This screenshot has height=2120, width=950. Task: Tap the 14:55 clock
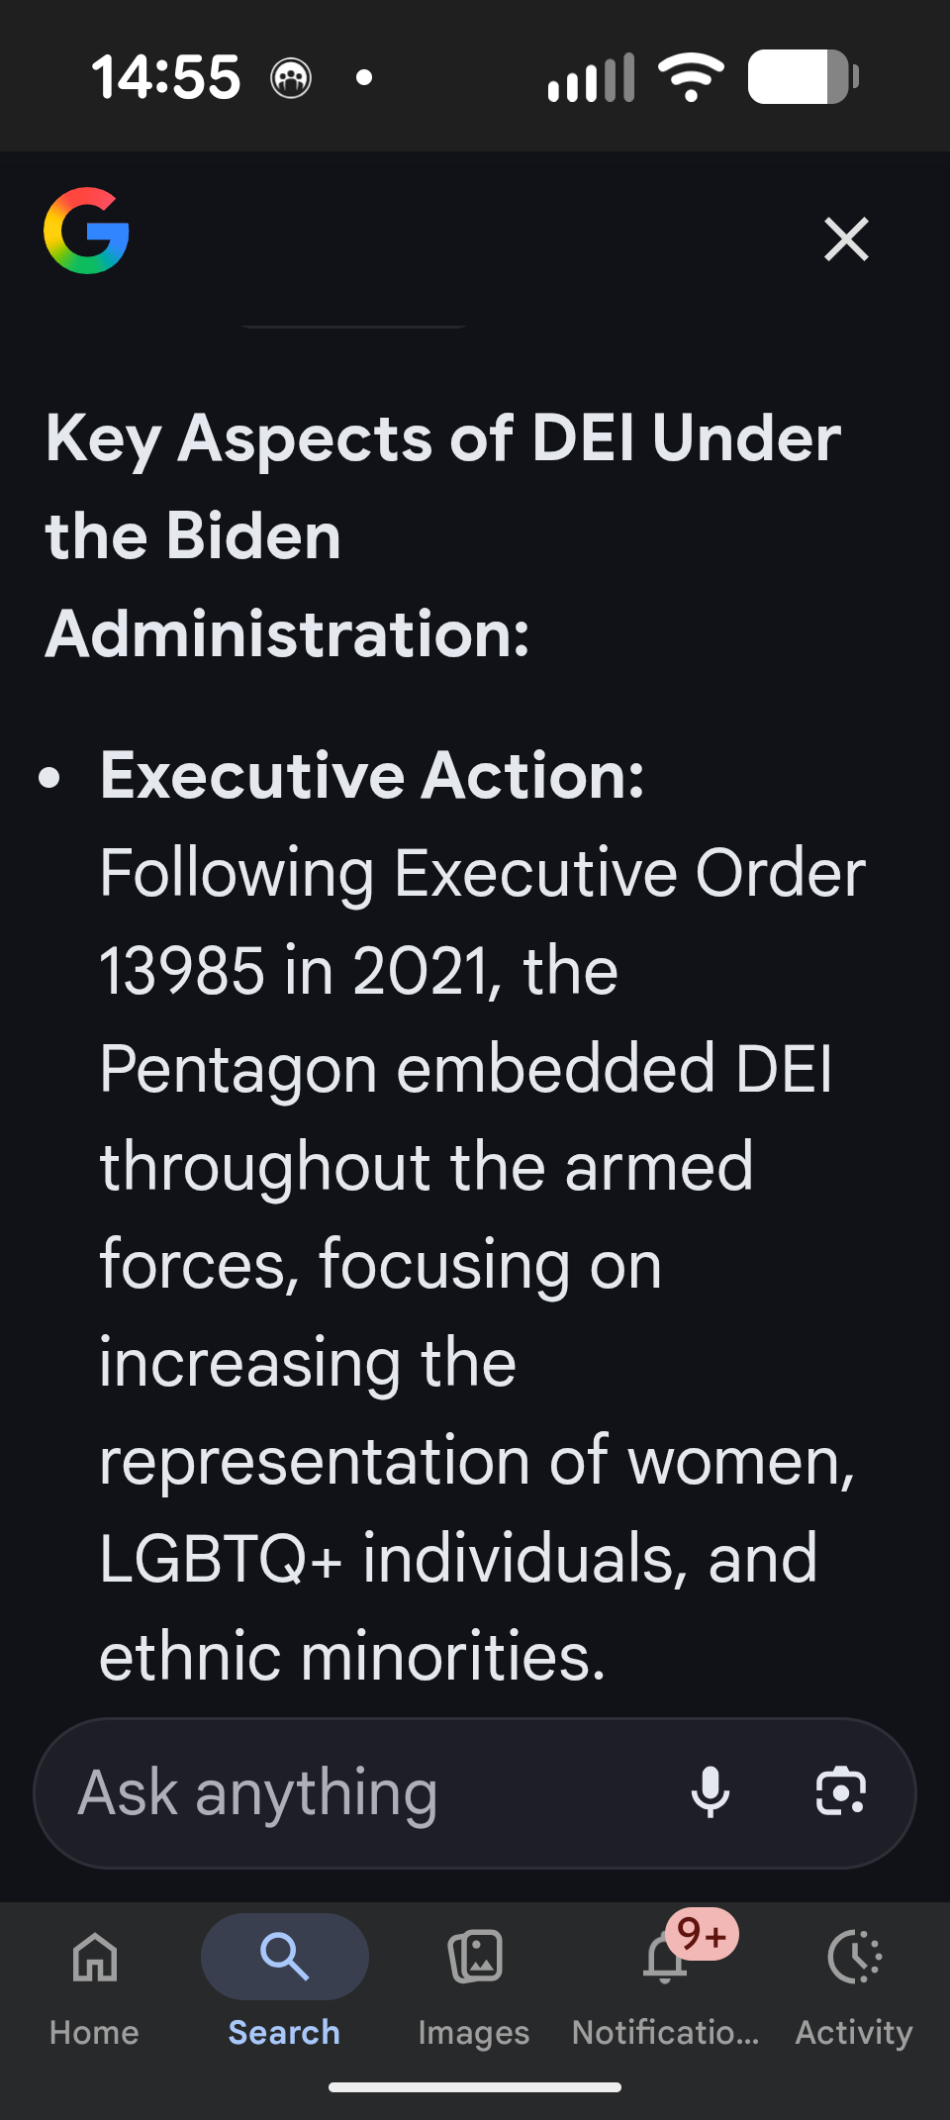(166, 77)
